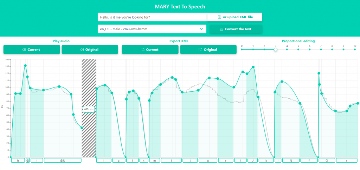
Task: Select the '@U' phoneme segment label
Action: pyautogui.click(x=63, y=161)
